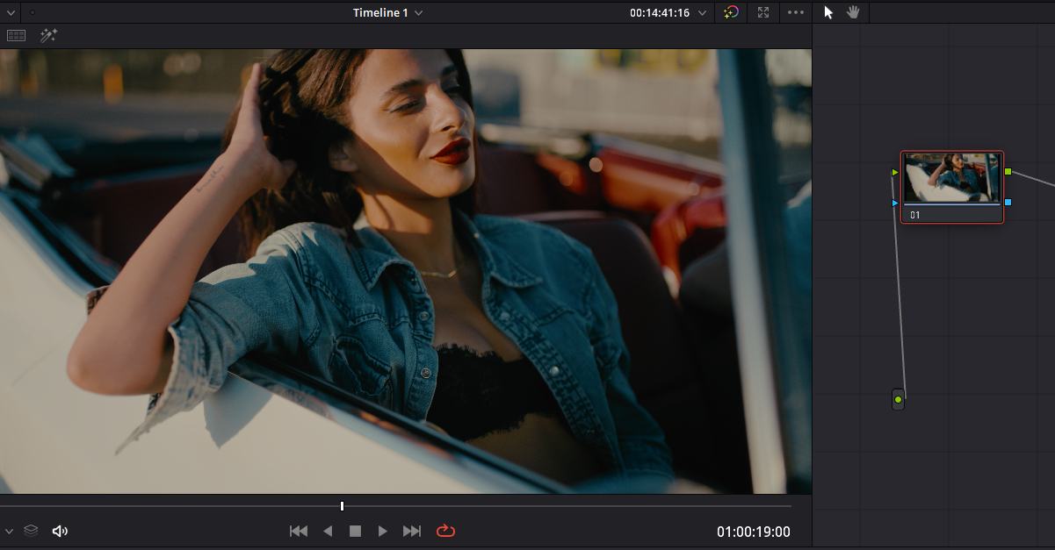Image resolution: width=1055 pixels, height=550 pixels.
Task: Play the clip forward
Action: (x=382, y=531)
